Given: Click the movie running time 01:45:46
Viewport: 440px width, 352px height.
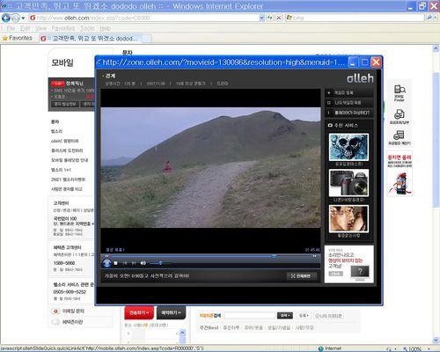Looking at the screenshot, I should click(312, 250).
